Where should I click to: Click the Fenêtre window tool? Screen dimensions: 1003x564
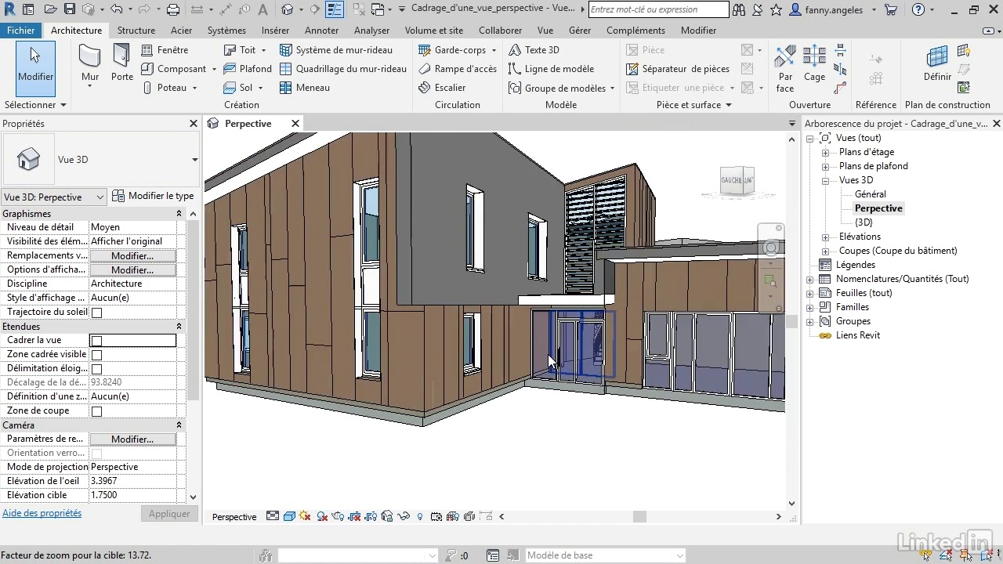[165, 49]
